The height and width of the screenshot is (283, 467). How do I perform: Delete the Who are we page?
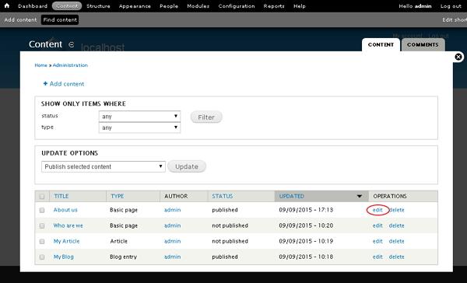[x=397, y=225]
